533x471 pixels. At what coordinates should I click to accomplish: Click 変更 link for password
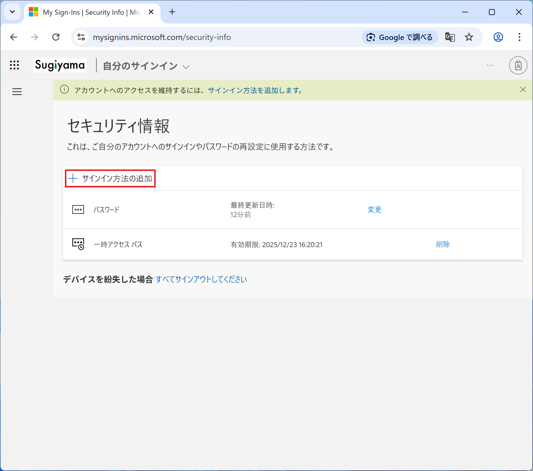(375, 210)
